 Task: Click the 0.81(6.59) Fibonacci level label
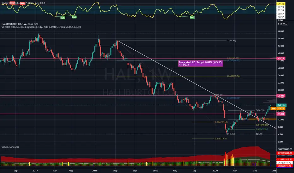[261, 129]
